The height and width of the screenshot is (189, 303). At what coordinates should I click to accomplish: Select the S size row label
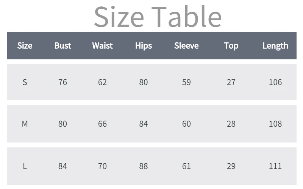pos(25,82)
